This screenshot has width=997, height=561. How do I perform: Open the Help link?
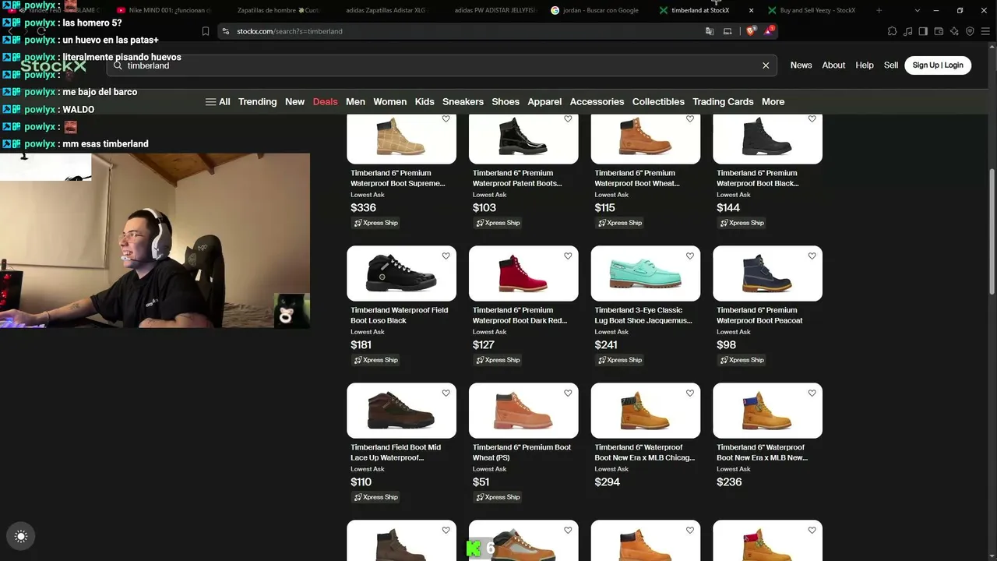click(x=865, y=65)
